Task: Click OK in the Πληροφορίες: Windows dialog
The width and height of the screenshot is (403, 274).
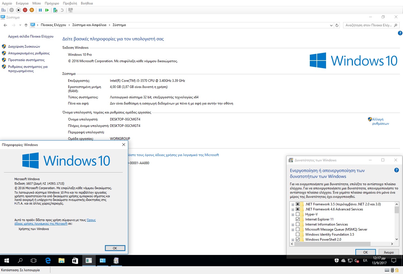Action: point(115,248)
